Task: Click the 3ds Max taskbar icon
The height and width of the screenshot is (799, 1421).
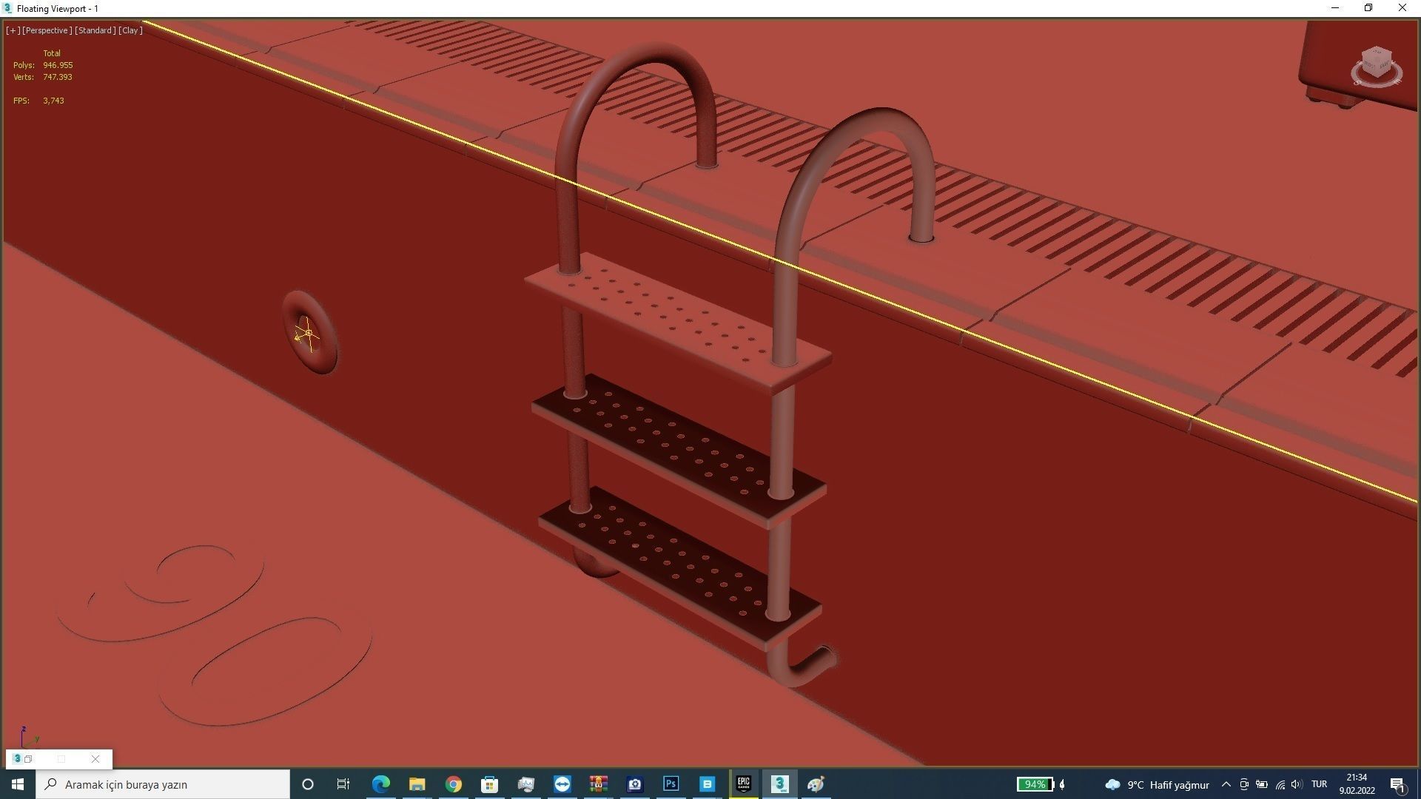Action: pos(779,784)
